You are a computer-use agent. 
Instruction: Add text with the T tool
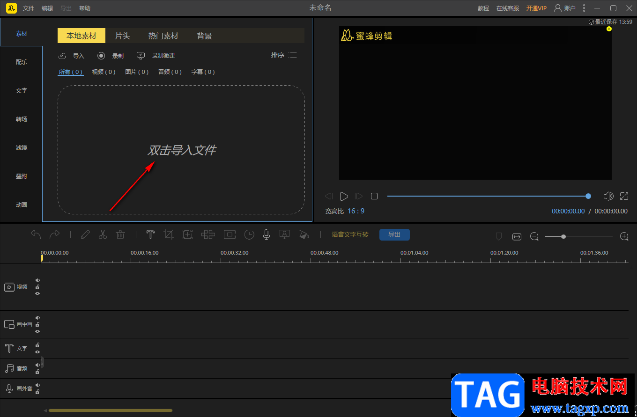pos(150,234)
